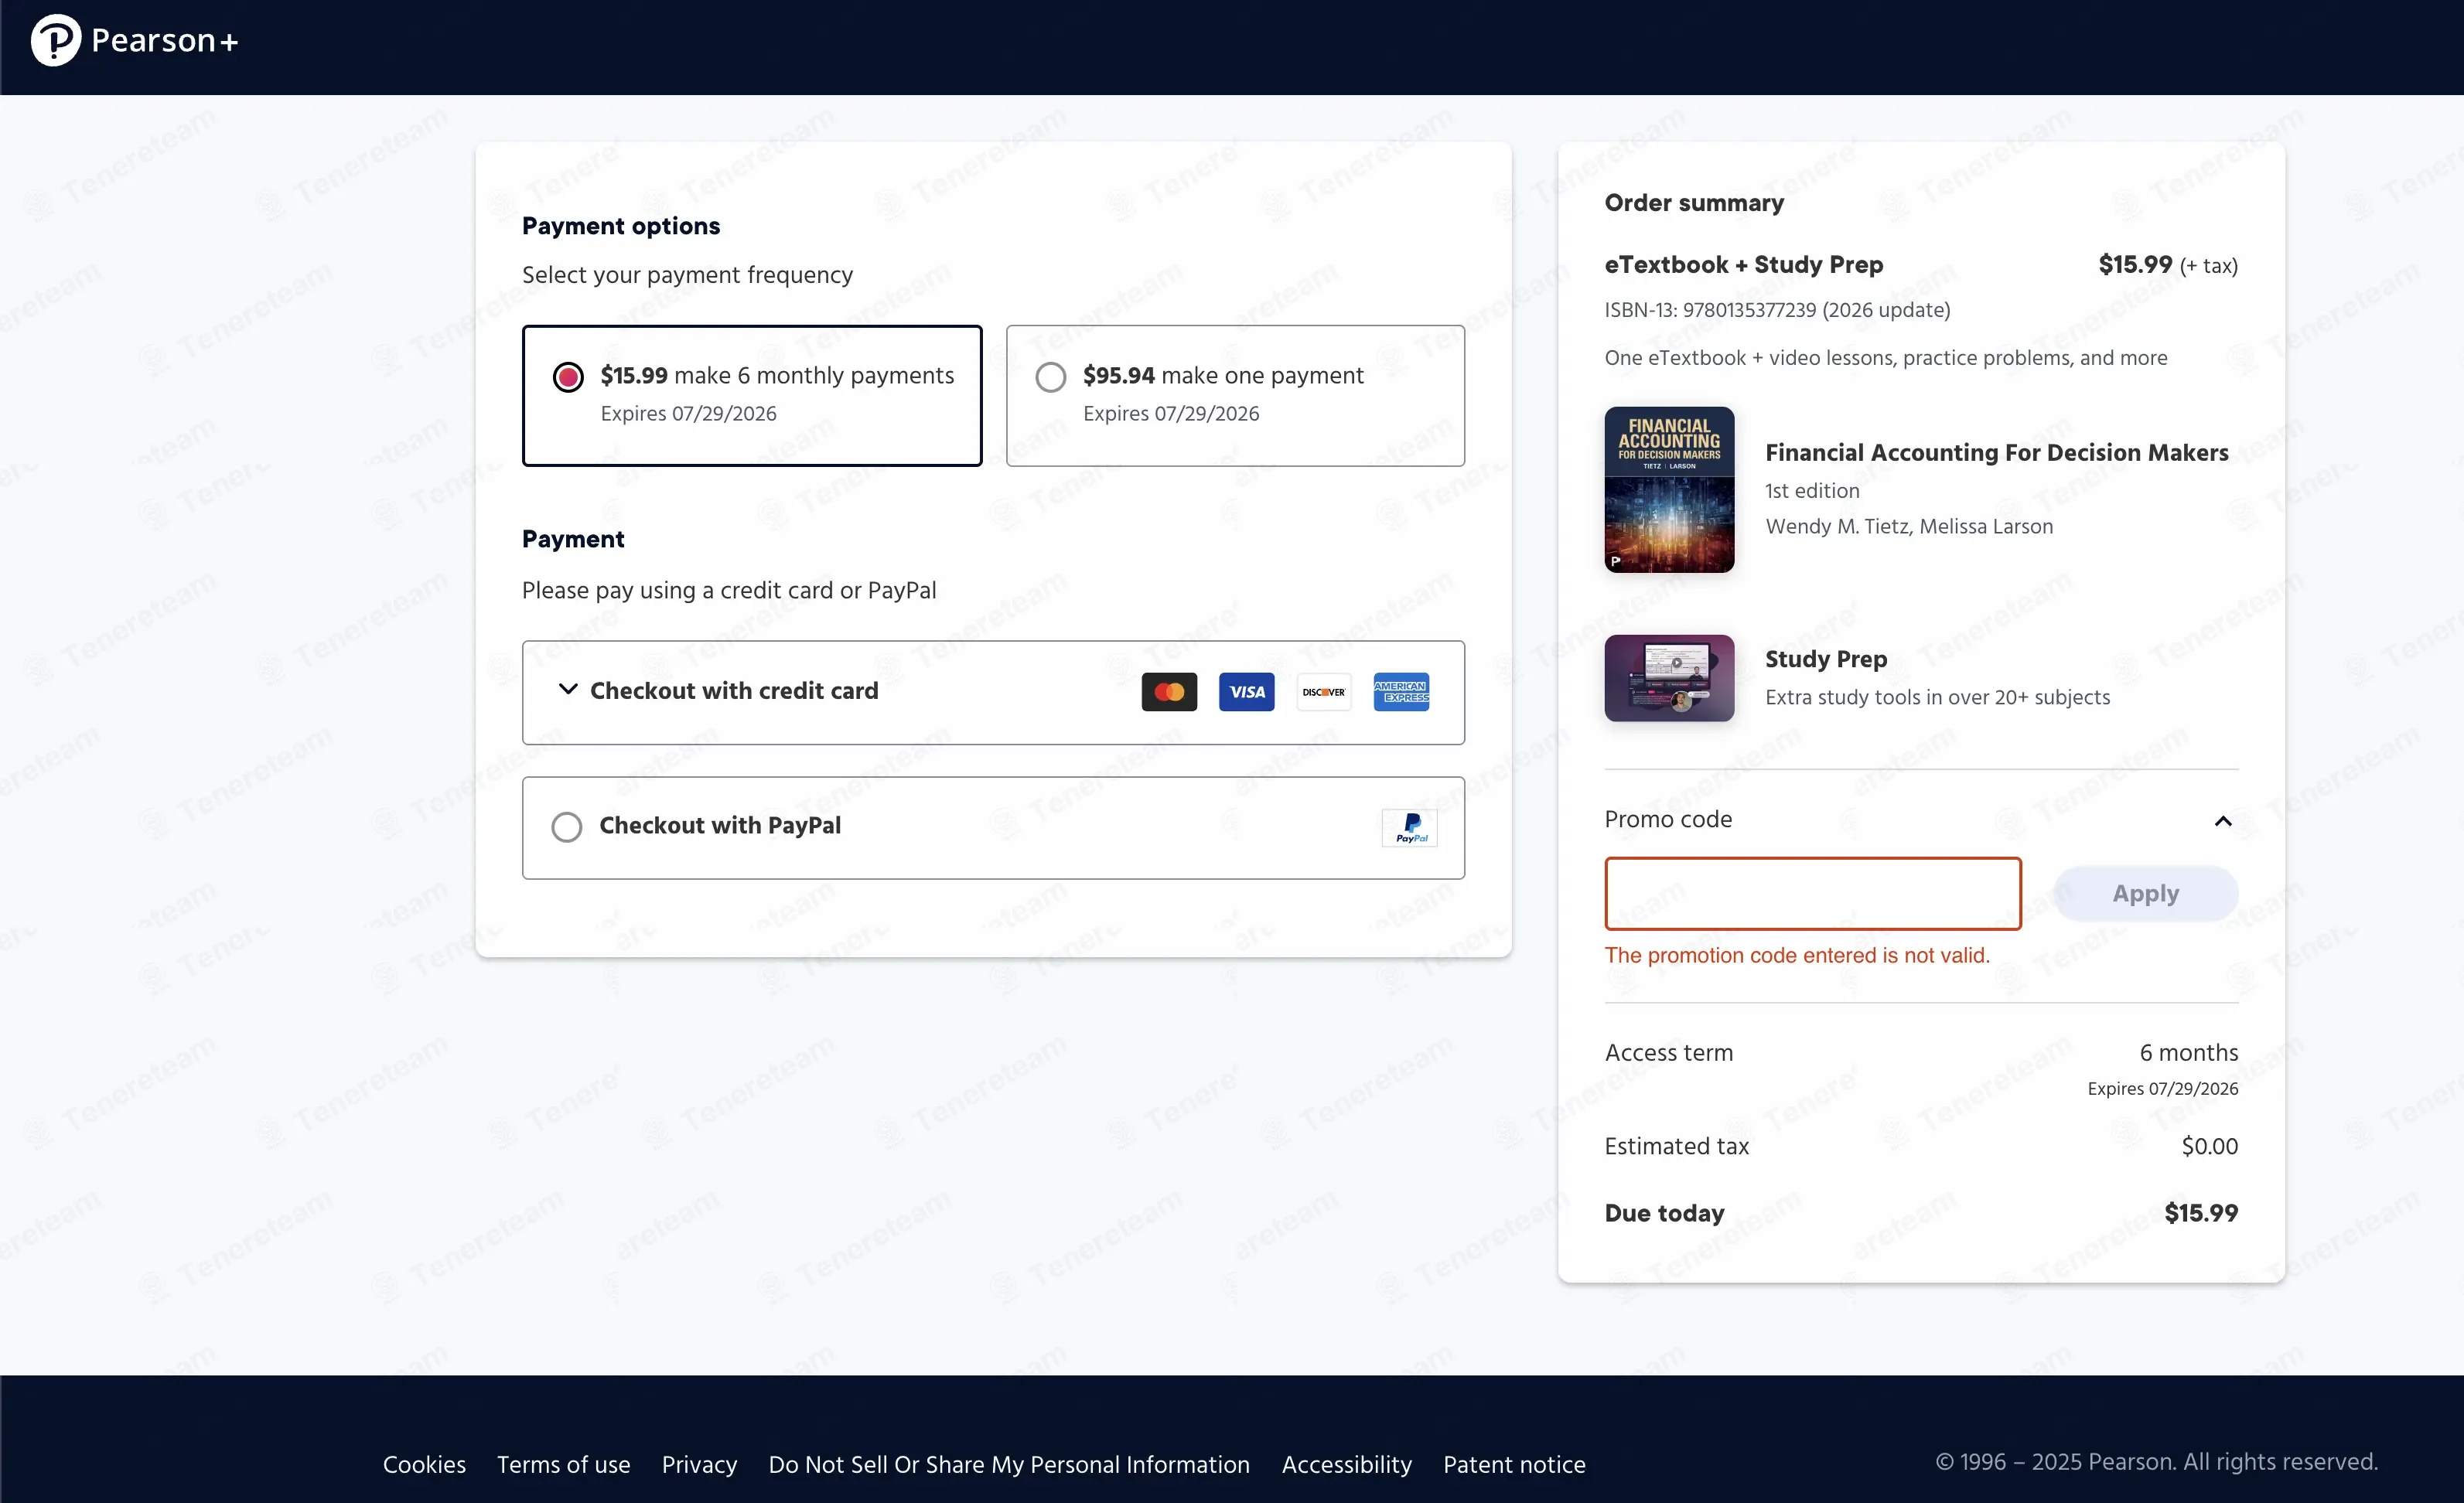Open Do Not Sell Or Share link
Image resolution: width=2464 pixels, height=1503 pixels.
pyautogui.click(x=1008, y=1464)
